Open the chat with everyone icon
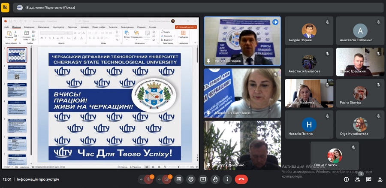 tap(368, 179)
